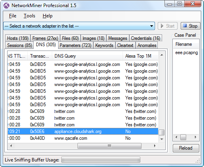Click transaction ID 0x50E6 cell
The image size is (204, 167).
(x=37, y=131)
